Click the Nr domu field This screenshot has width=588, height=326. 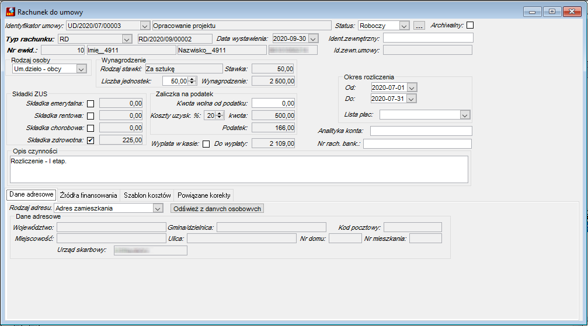345,239
